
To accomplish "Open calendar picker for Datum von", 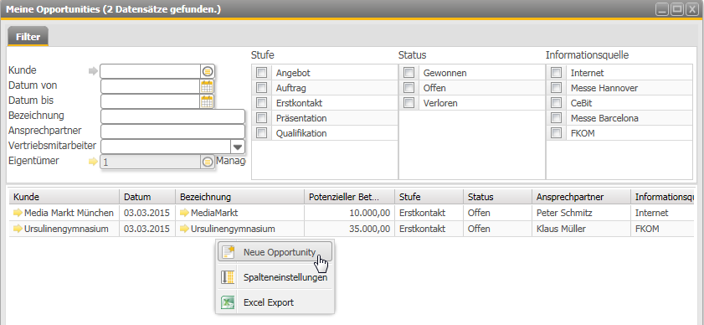I will [x=207, y=86].
